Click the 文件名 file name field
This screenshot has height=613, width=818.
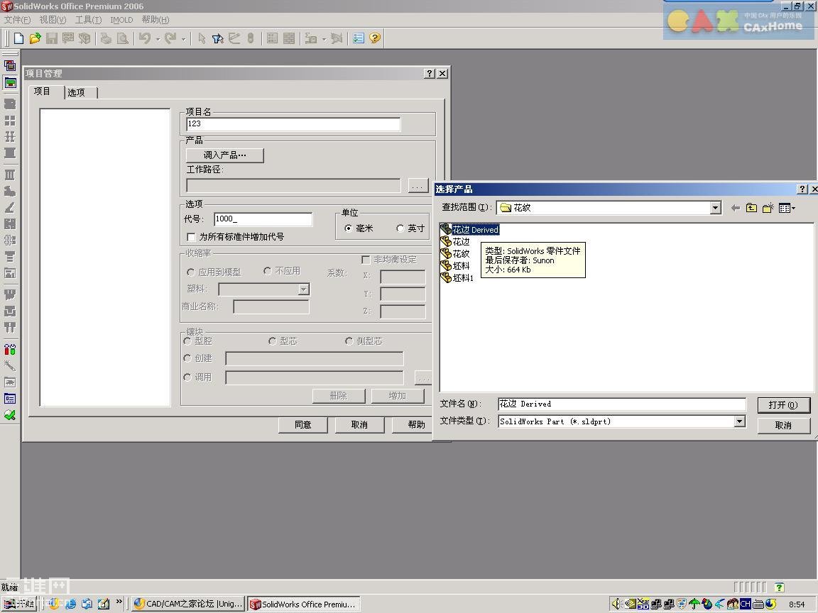(x=621, y=404)
